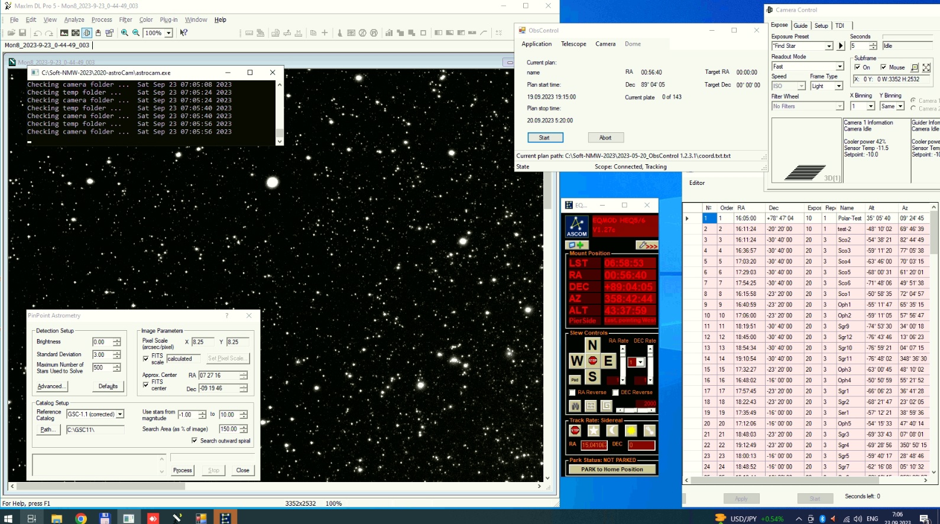Open the X Binning dropdown
940x524 pixels.
870,106
